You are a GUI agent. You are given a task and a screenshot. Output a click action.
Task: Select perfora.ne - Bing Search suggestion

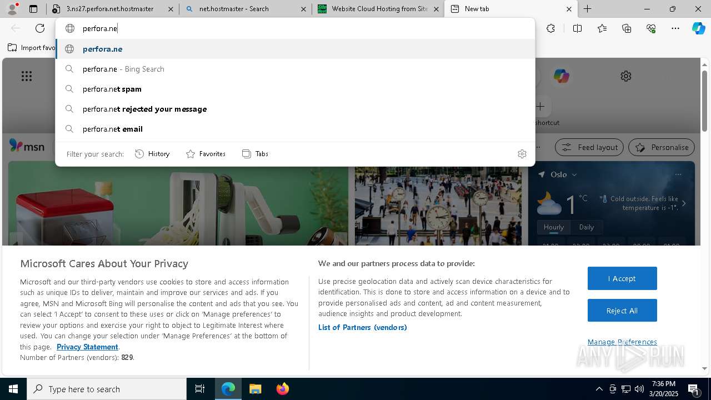(296, 69)
